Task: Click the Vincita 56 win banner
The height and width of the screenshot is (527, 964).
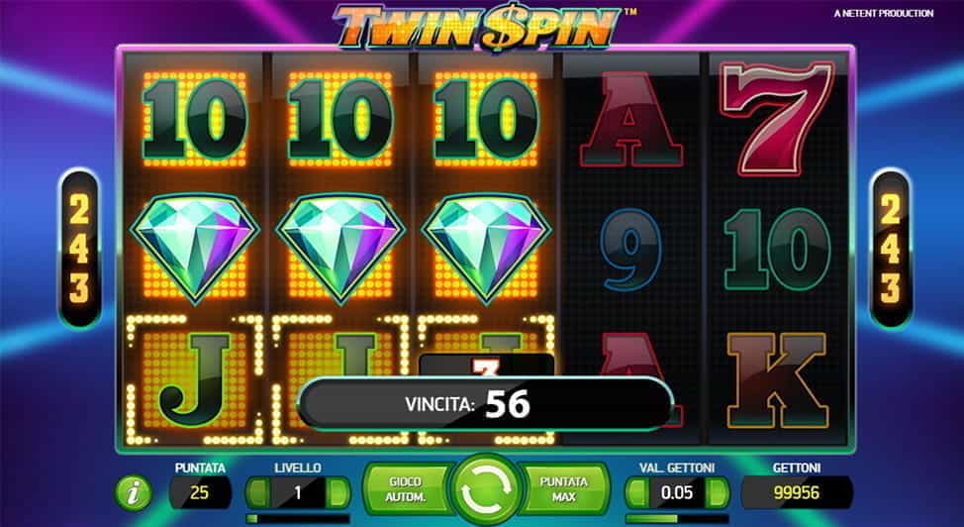Action: pyautogui.click(x=486, y=404)
